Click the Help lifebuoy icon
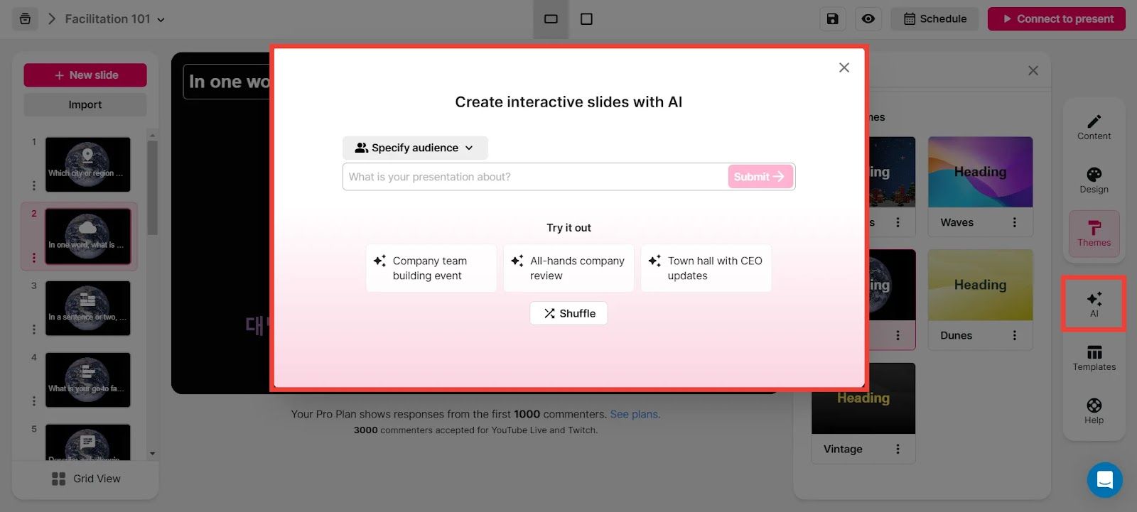1137x512 pixels. (x=1094, y=410)
